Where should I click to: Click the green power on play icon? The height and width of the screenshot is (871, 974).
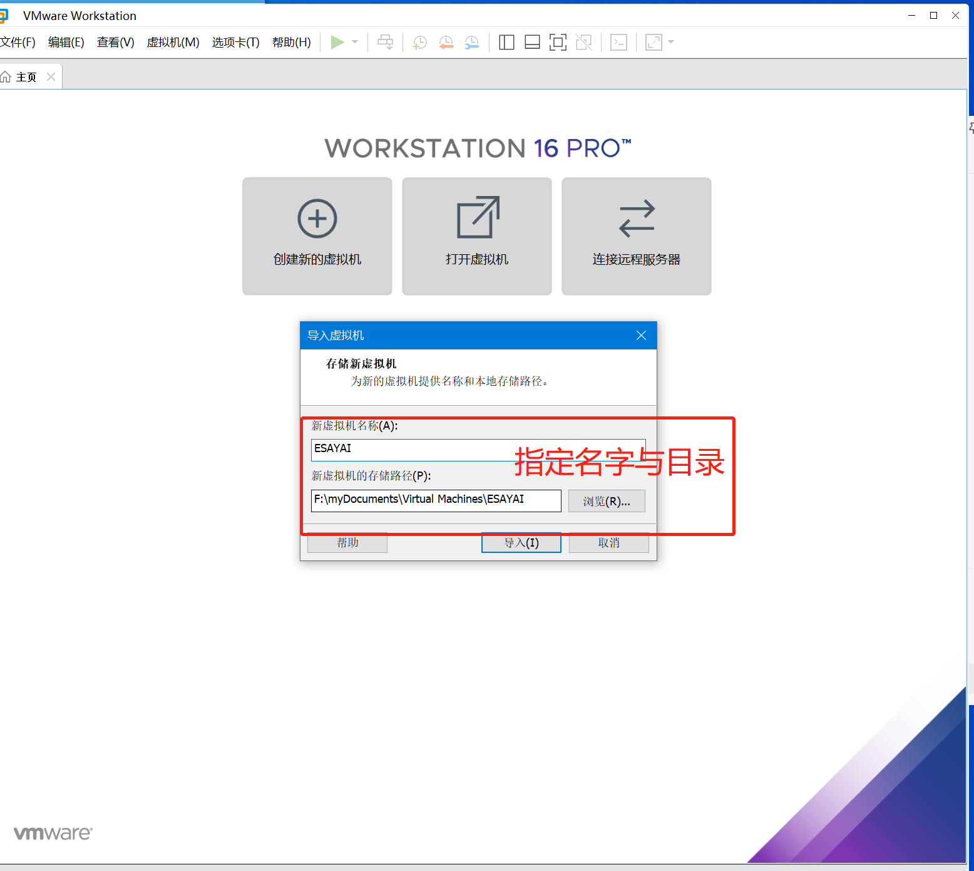(x=337, y=42)
